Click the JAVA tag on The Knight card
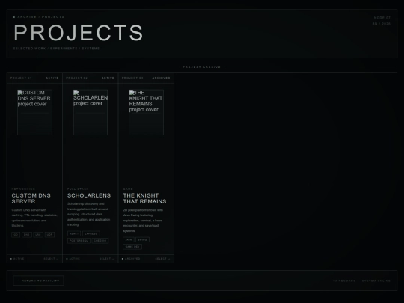Viewport: 404px width, 303px height. click(129, 239)
